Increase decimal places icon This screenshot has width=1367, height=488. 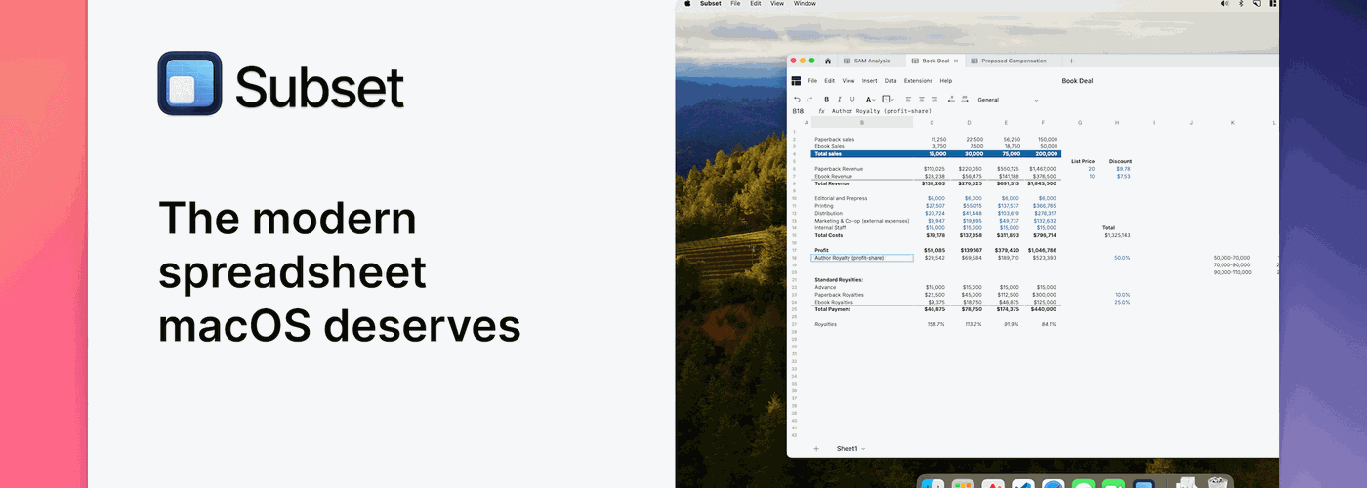coord(964,100)
